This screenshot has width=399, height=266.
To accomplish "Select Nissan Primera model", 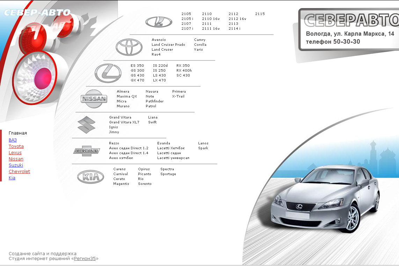I will click(x=179, y=91).
